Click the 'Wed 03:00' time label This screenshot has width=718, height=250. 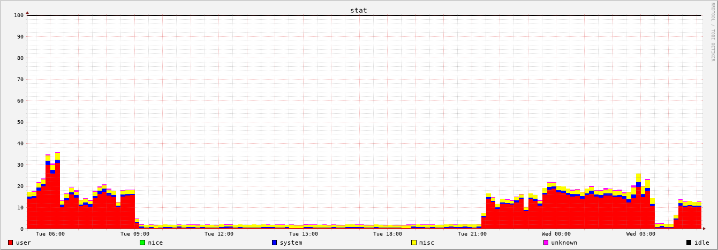coord(641,234)
